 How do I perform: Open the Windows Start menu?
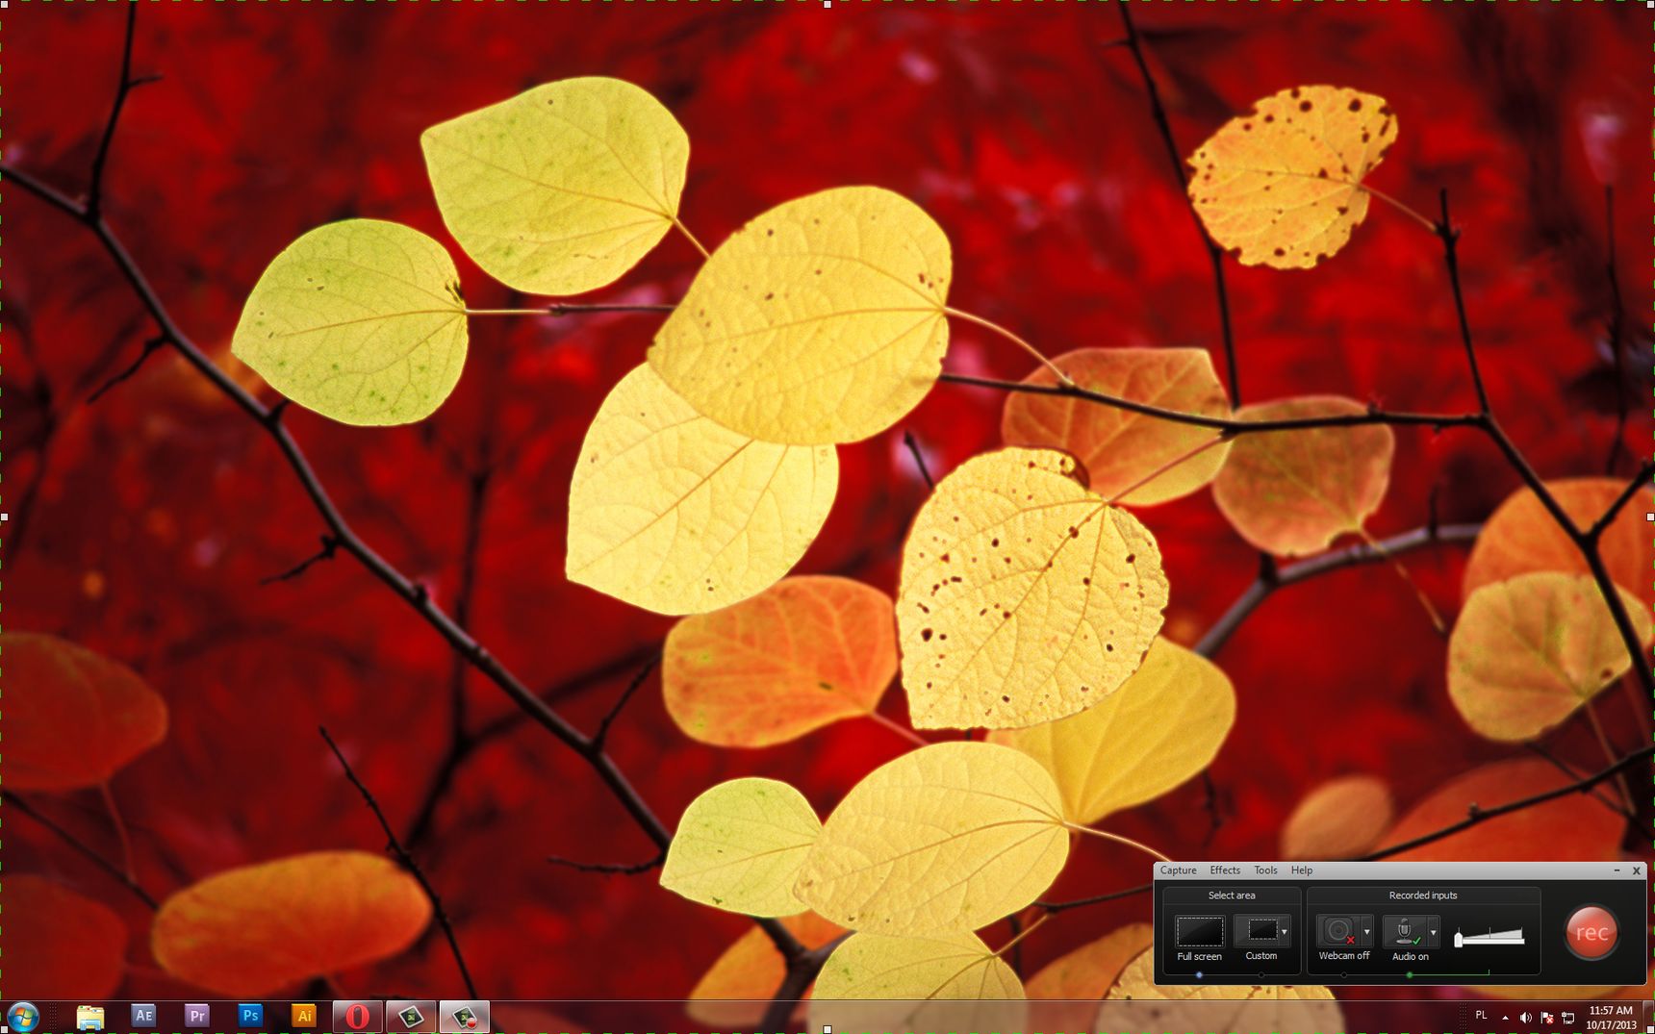[x=23, y=1017]
